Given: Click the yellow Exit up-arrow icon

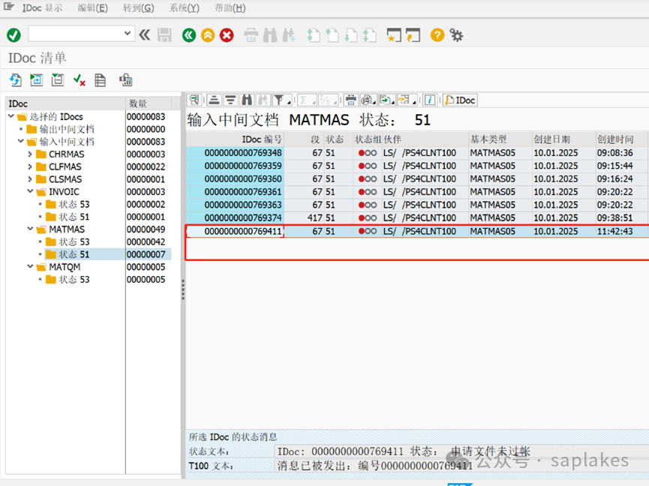Looking at the screenshot, I should (208, 34).
